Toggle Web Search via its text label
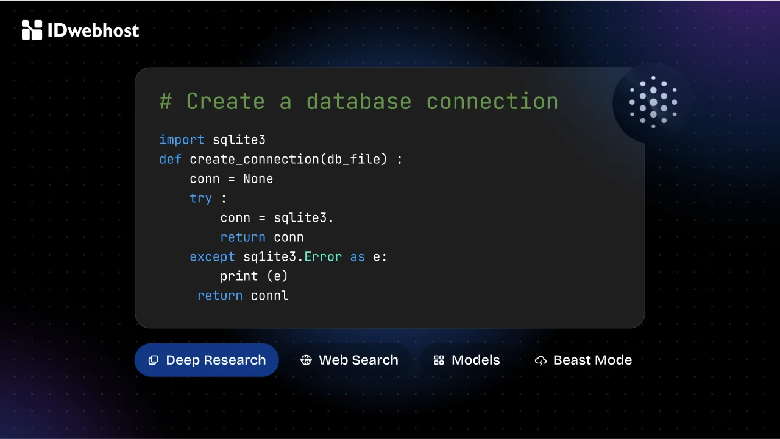 (x=358, y=360)
